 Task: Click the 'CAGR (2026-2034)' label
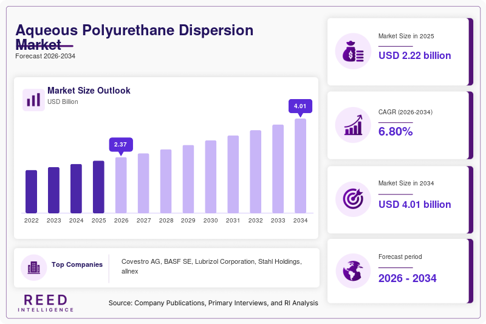405,112
